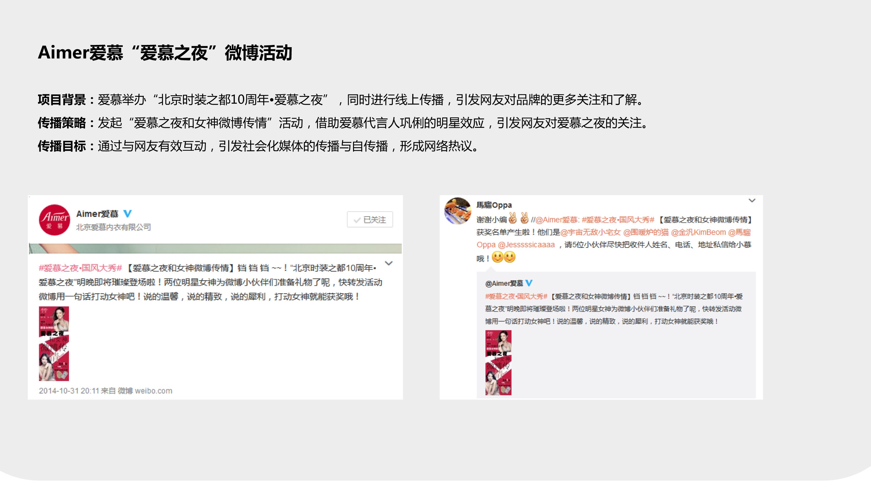Click the blue verified badge beside Aimer爱慕
The width and height of the screenshot is (871, 489).
coord(127,214)
